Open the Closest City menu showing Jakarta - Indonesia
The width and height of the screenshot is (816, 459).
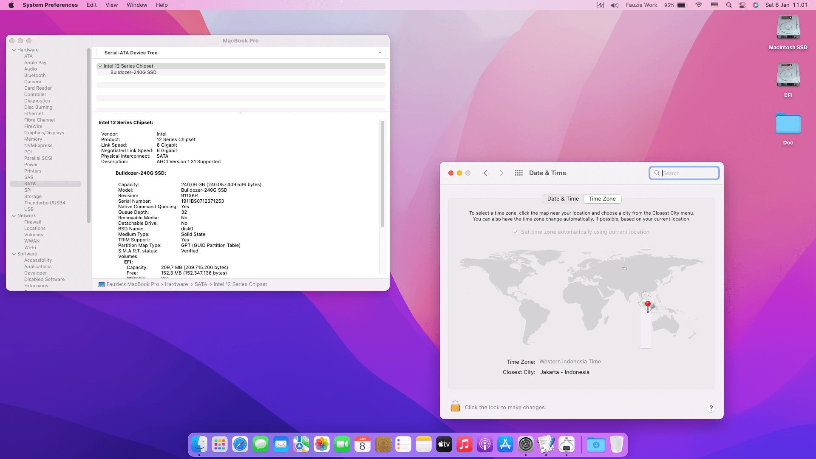tap(565, 372)
